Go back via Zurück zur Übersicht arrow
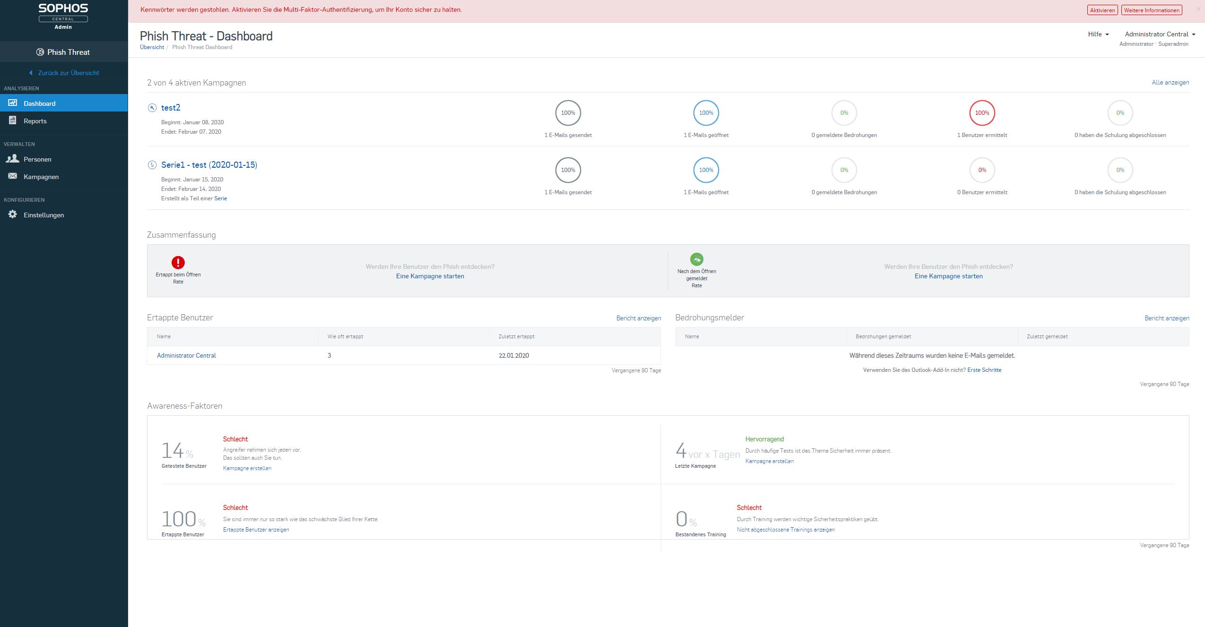The height and width of the screenshot is (627, 1205). point(31,73)
